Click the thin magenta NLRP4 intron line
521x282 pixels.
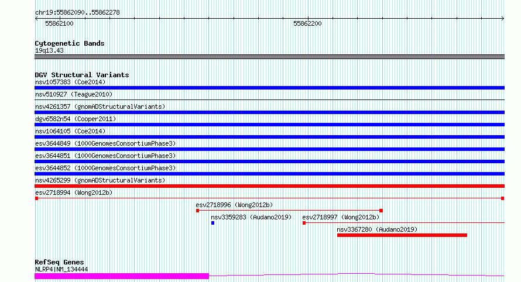pos(357,275)
